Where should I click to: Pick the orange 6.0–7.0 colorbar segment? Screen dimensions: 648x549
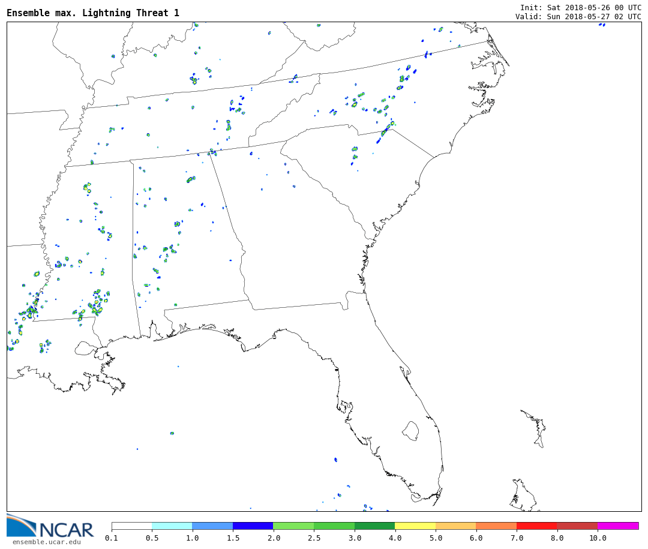[x=496, y=526]
